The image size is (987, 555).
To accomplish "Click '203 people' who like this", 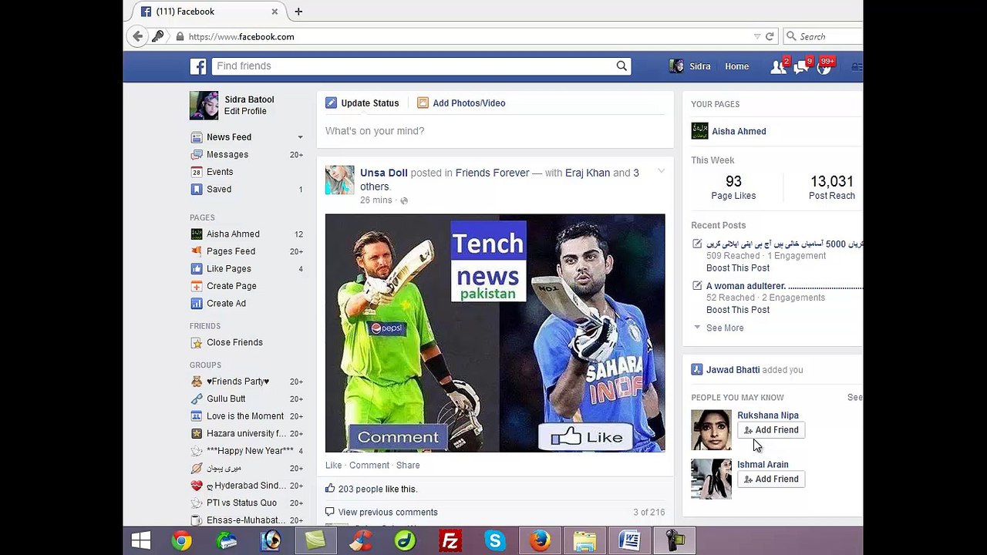I will [x=360, y=489].
